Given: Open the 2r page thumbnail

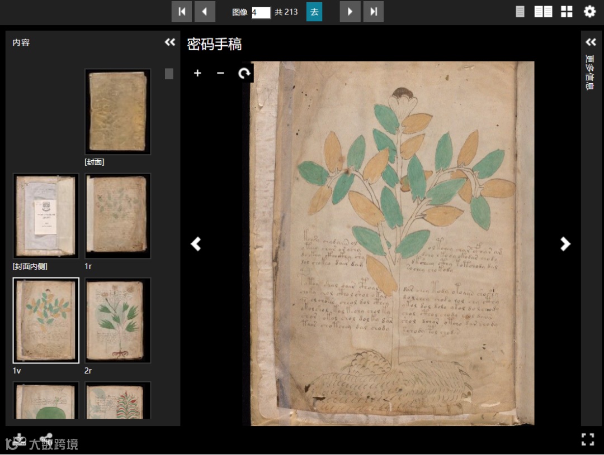Looking at the screenshot, I should 117,320.
